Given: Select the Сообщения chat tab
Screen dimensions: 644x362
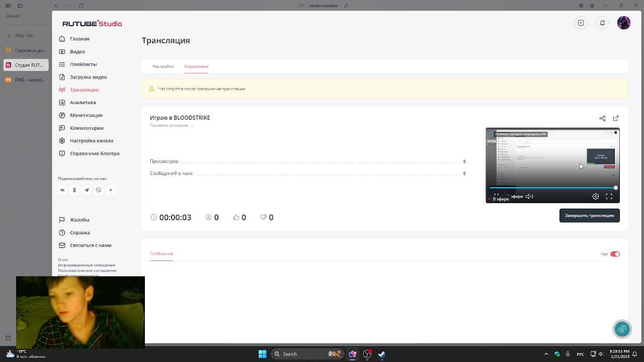Looking at the screenshot, I should tap(161, 254).
